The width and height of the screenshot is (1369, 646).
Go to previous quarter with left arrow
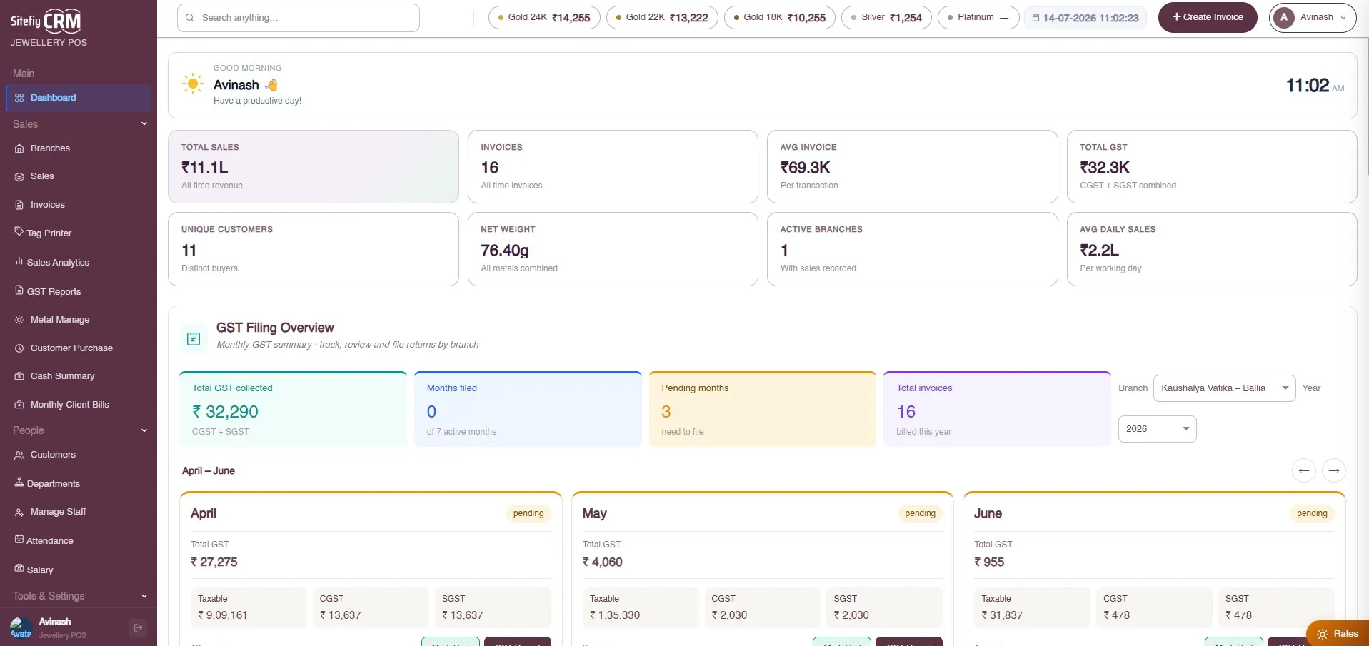1304,470
